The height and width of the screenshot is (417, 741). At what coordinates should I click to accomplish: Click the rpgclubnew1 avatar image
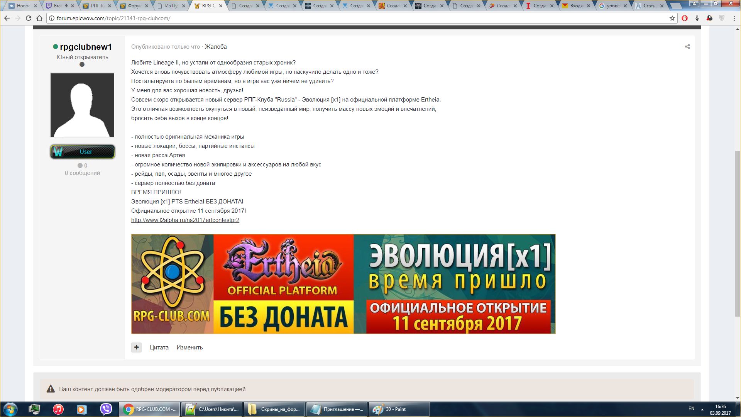click(83, 105)
